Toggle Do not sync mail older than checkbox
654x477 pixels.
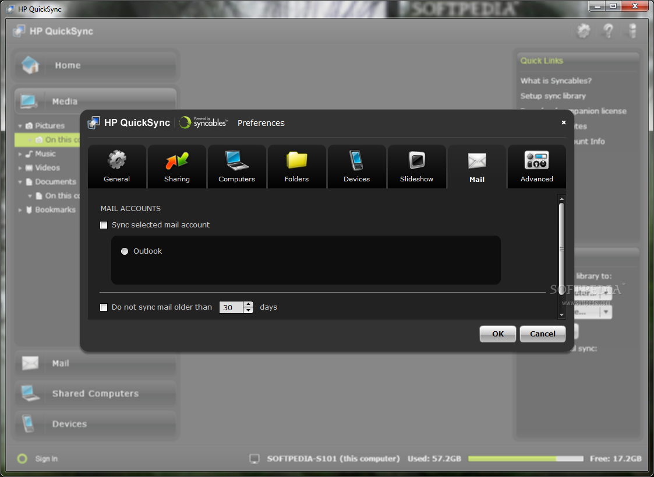click(104, 307)
